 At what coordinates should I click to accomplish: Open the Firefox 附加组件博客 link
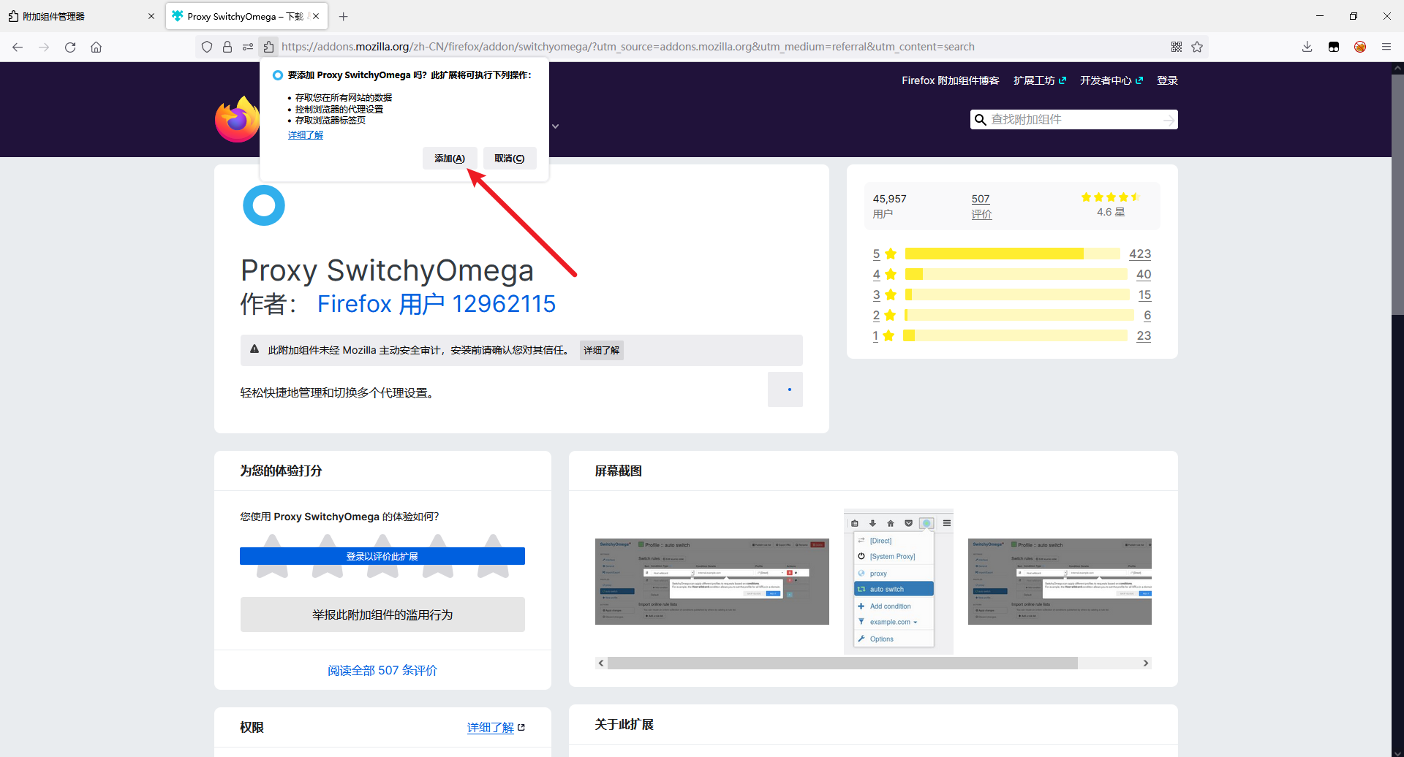tap(951, 80)
